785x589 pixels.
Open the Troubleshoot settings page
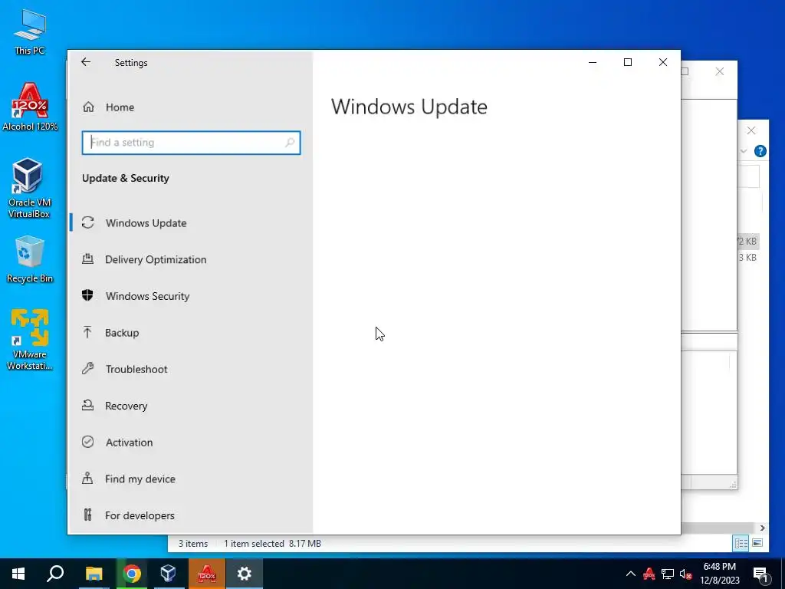pos(136,369)
